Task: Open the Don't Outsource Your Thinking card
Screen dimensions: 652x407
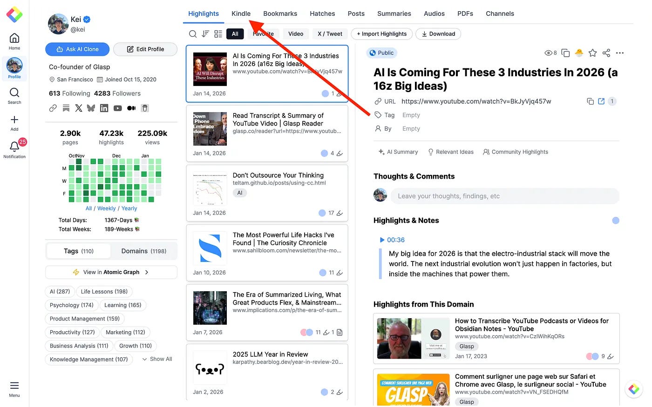Action: coord(267,193)
